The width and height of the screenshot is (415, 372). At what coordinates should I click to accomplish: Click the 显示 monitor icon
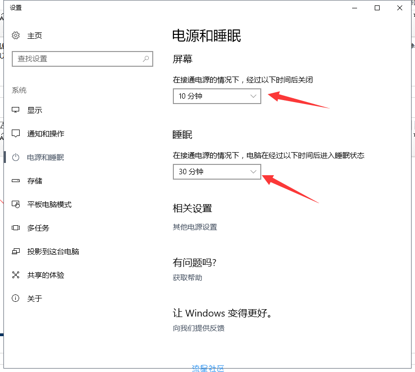(x=16, y=110)
